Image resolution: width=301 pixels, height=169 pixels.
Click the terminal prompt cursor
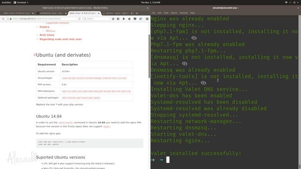click(x=168, y=160)
